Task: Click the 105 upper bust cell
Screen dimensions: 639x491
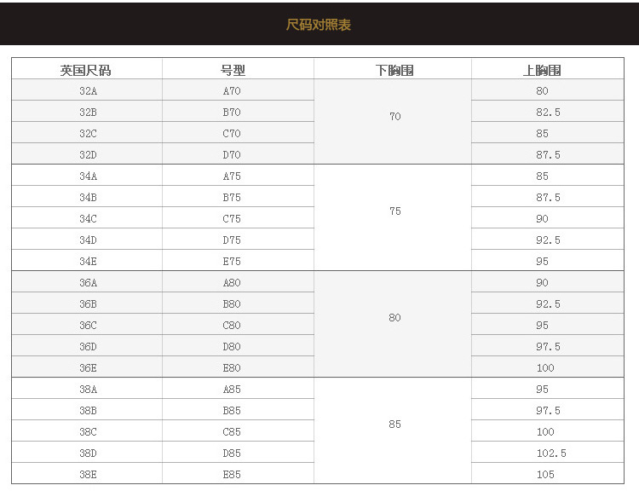Action: click(545, 474)
